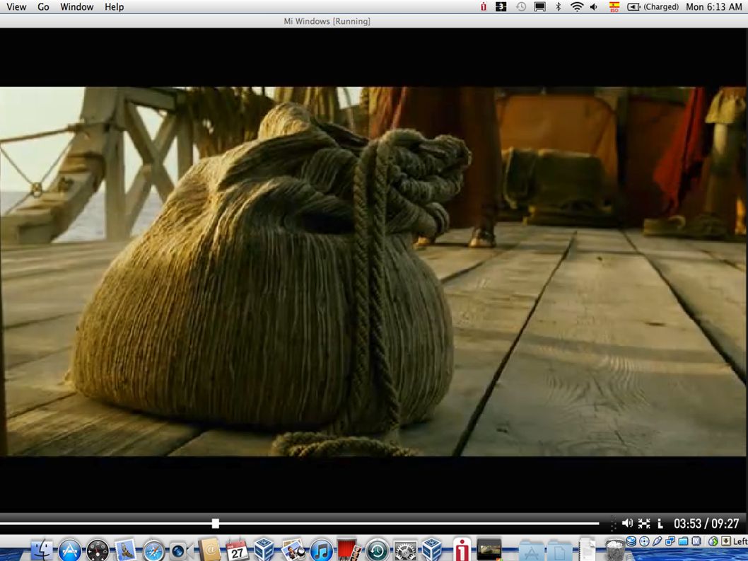Toggle VirtualBox mouse integration status icon

[713, 541]
